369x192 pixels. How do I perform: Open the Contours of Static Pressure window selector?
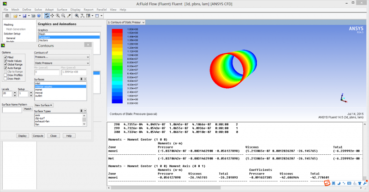tap(126, 22)
